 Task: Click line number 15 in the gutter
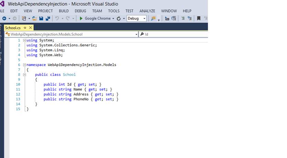(18, 109)
